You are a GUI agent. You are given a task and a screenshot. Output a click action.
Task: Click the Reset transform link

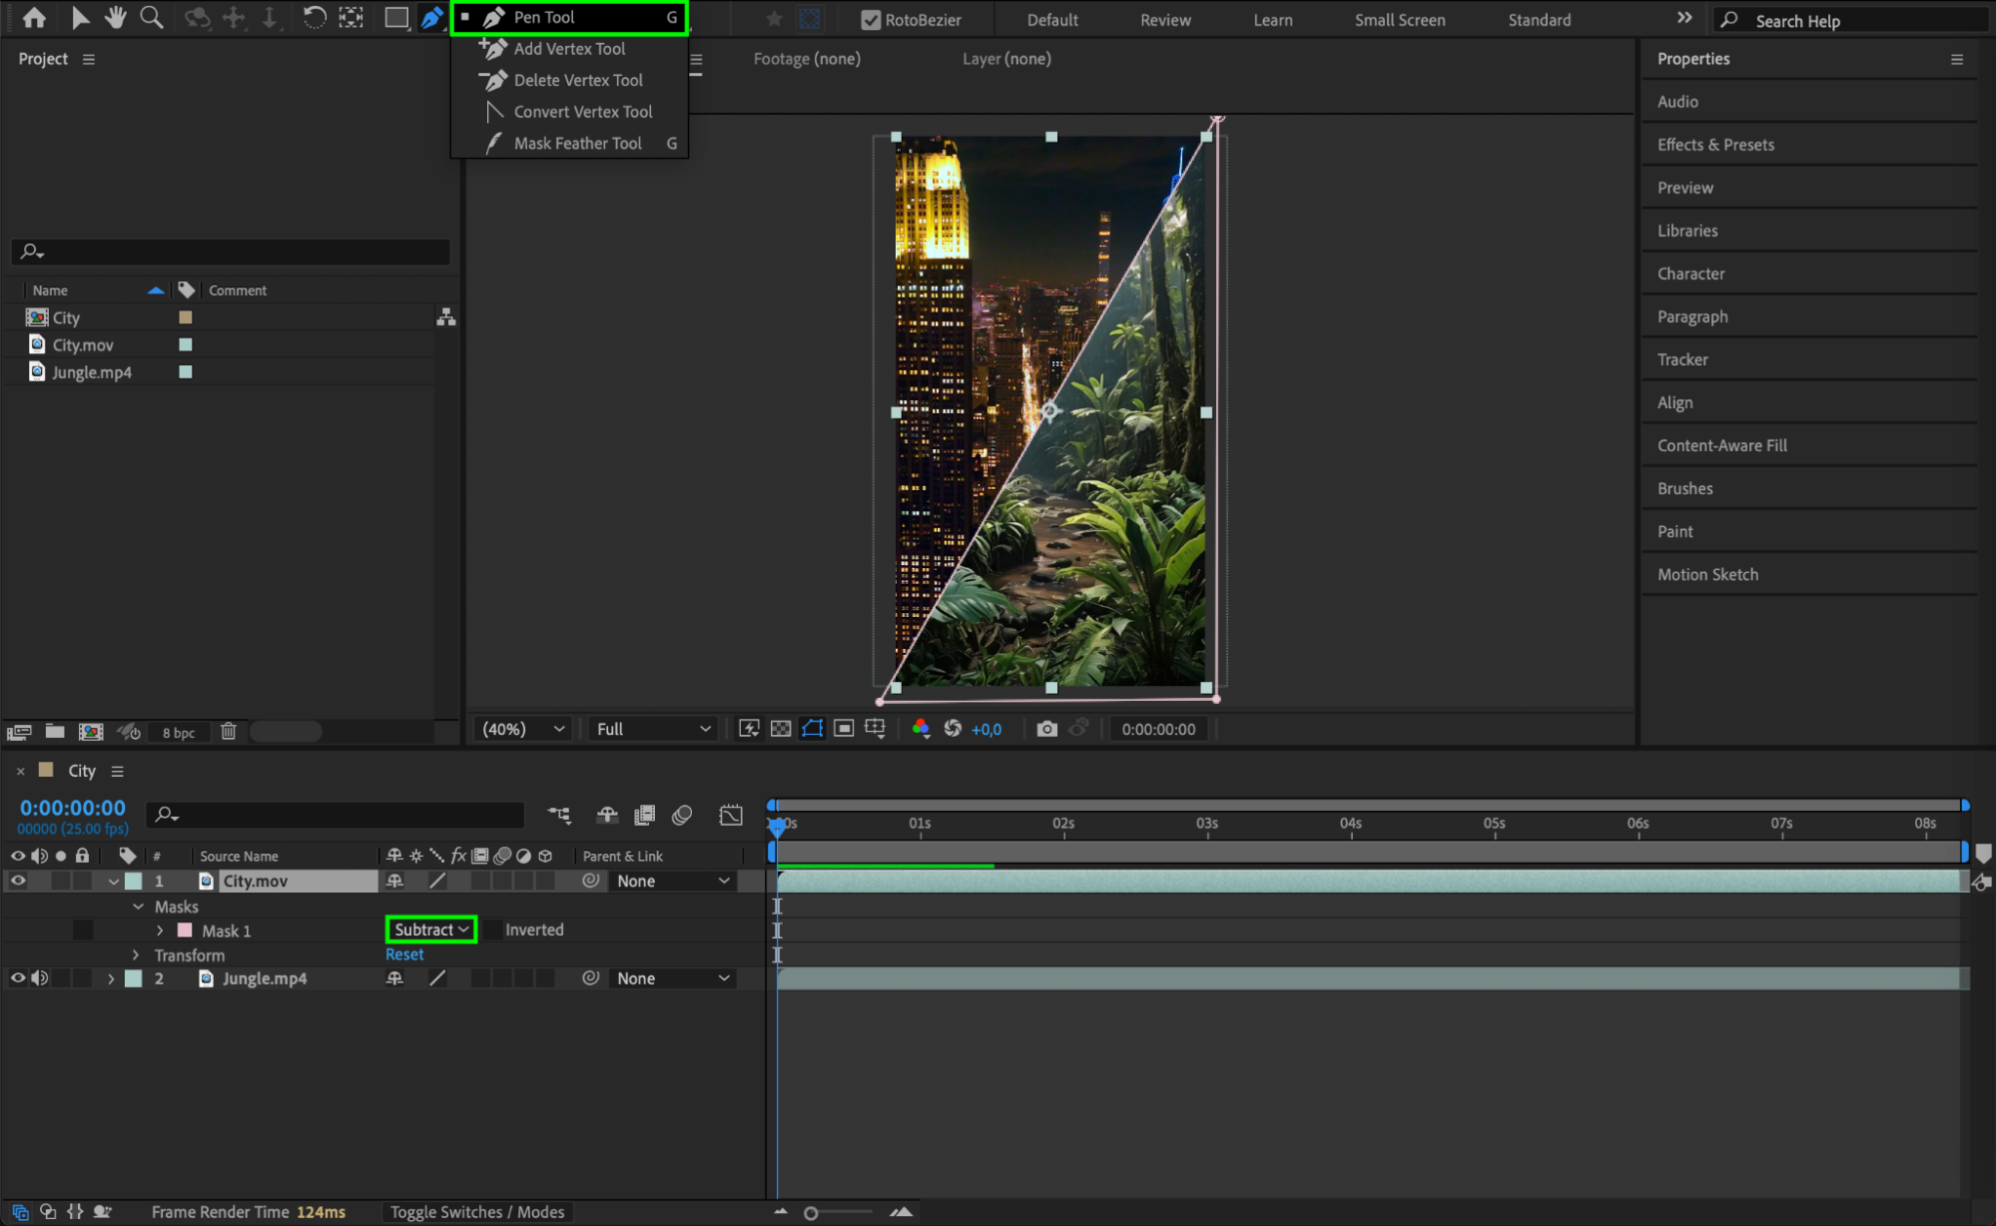(404, 954)
